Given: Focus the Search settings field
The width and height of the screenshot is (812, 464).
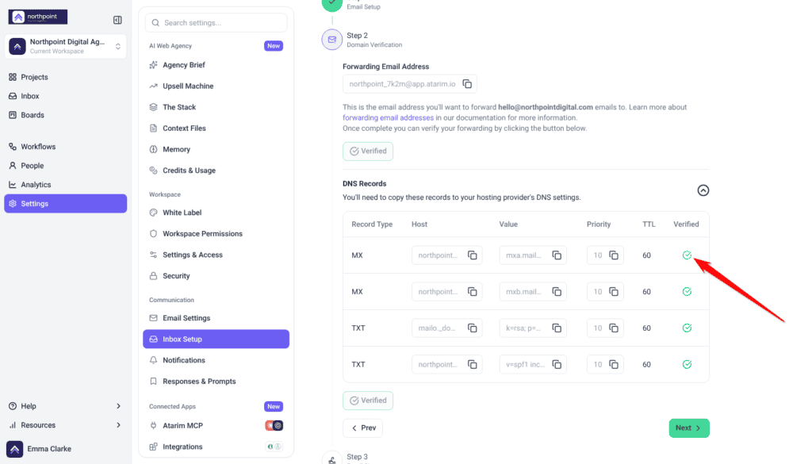Looking at the screenshot, I should (216, 23).
